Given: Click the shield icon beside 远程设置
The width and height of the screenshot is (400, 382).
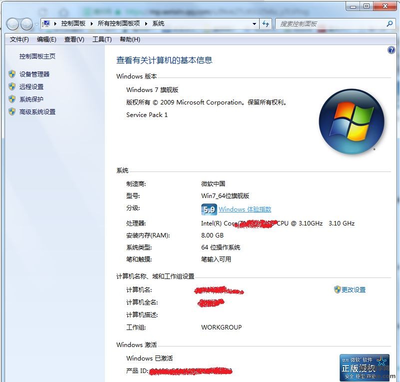Looking at the screenshot, I should [x=12, y=86].
